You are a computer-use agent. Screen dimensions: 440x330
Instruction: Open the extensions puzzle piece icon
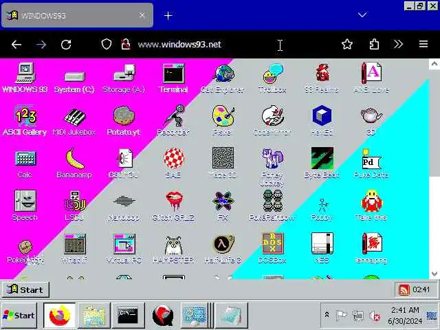click(374, 44)
